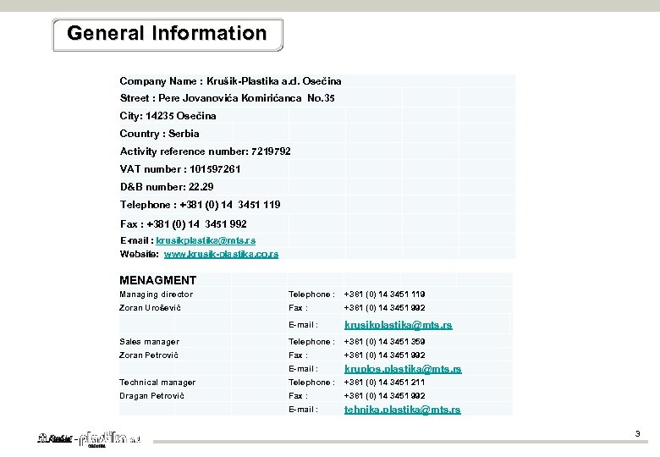Select the Technical manager label
The width and height of the screenshot is (660, 457).
click(157, 383)
